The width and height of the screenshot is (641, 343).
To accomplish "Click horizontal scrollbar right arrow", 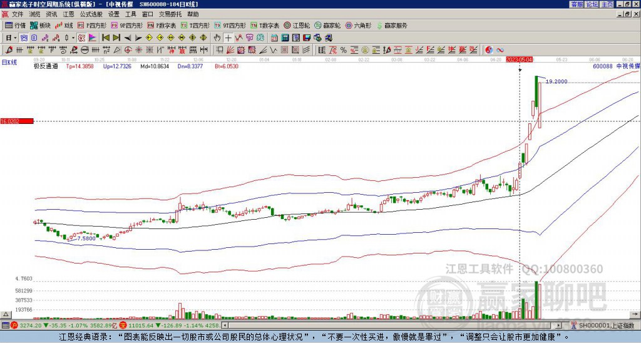I will [x=559, y=325].
